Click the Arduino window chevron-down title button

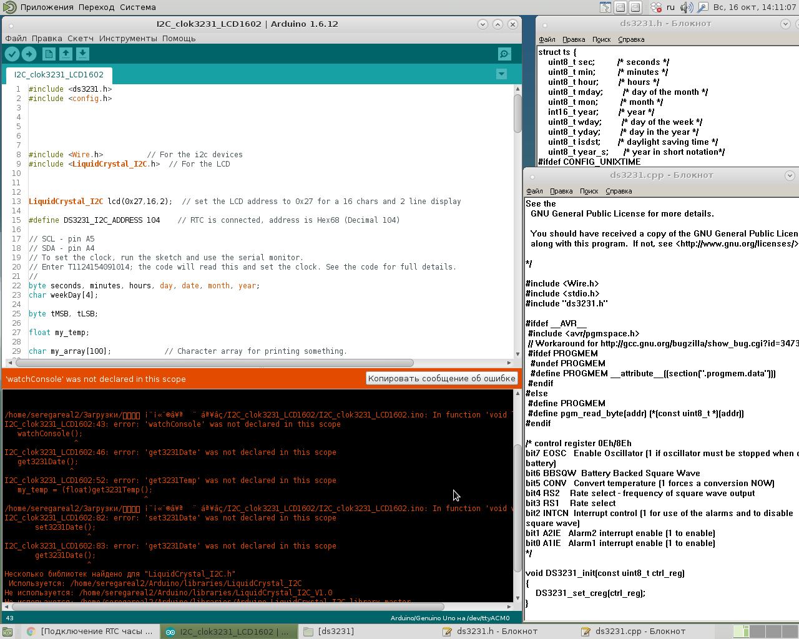point(483,24)
